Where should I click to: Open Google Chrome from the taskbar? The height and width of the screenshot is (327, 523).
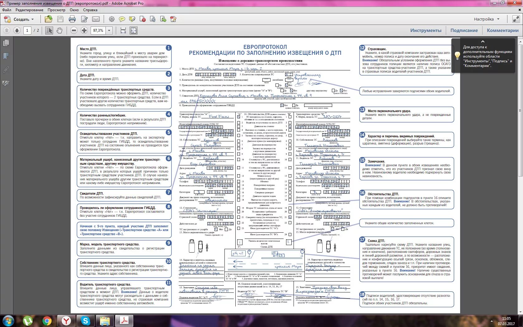(47, 321)
